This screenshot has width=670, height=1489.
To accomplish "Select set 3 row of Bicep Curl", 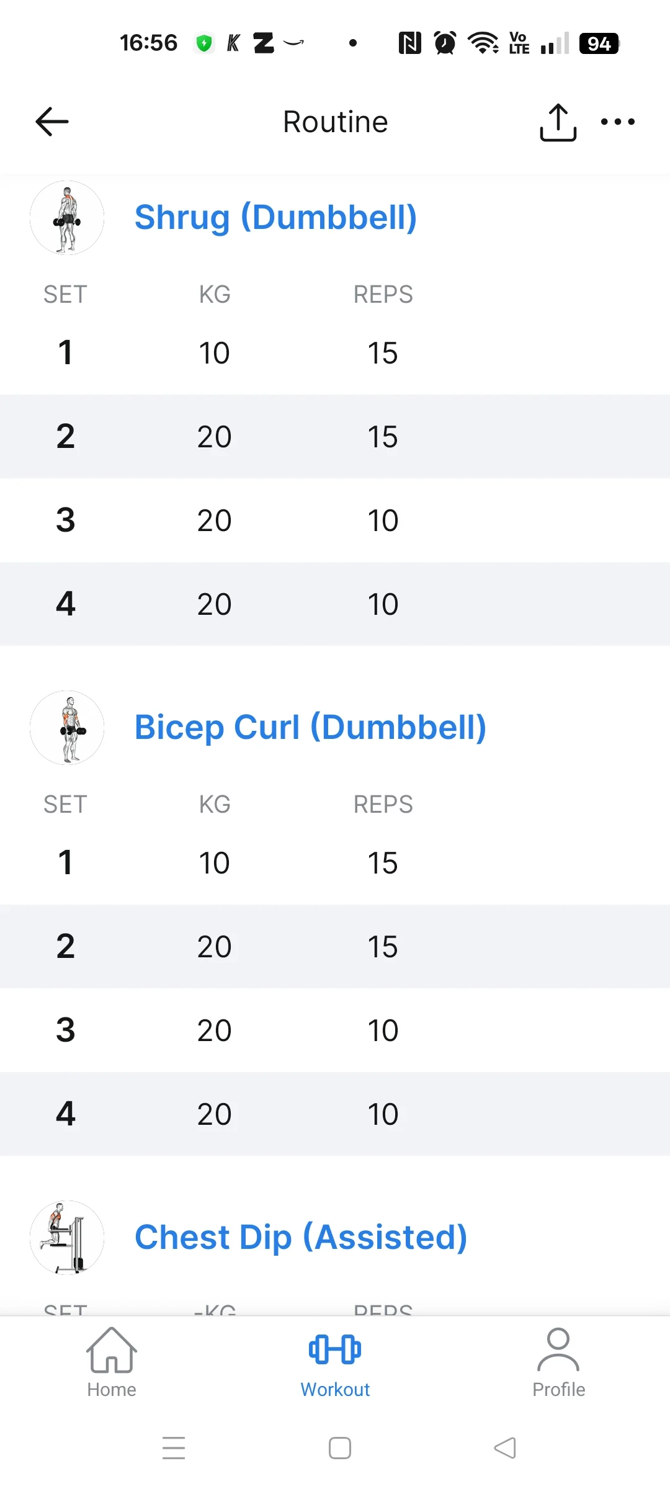I will [335, 1031].
